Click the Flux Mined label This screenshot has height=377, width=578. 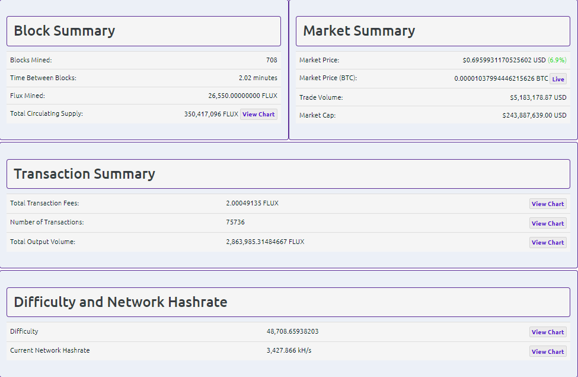(28, 96)
